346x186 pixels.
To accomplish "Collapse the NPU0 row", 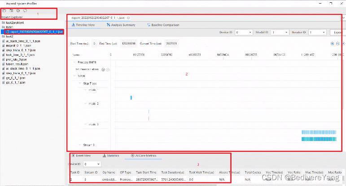I will [x=74, y=76].
